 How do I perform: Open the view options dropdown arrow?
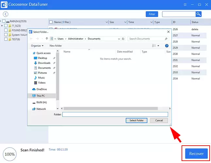(158, 46)
